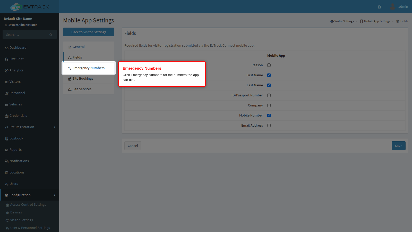This screenshot has height=232, width=412.
Task: Open Reports from the sidebar
Action: 30,150
